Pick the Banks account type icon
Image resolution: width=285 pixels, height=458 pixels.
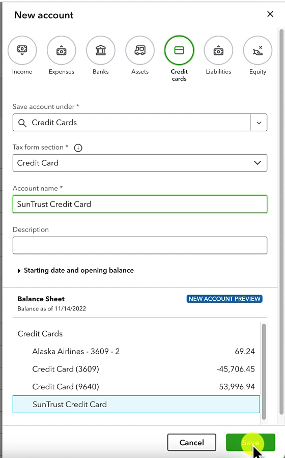pyautogui.click(x=100, y=50)
